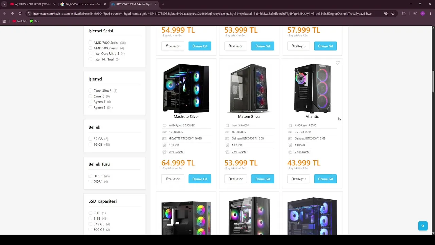Switch to the MERO - DUR GITME tab
Image resolution: width=435 pixels, height=245 pixels.
(33, 4)
